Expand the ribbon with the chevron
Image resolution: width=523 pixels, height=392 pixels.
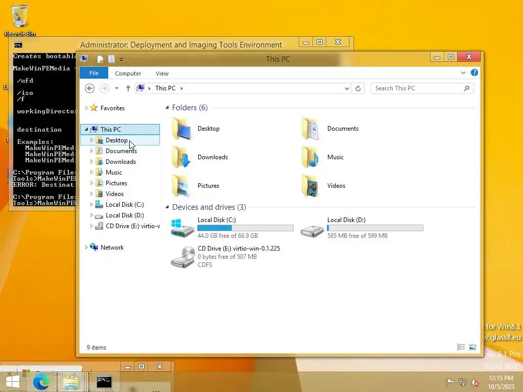(463, 72)
